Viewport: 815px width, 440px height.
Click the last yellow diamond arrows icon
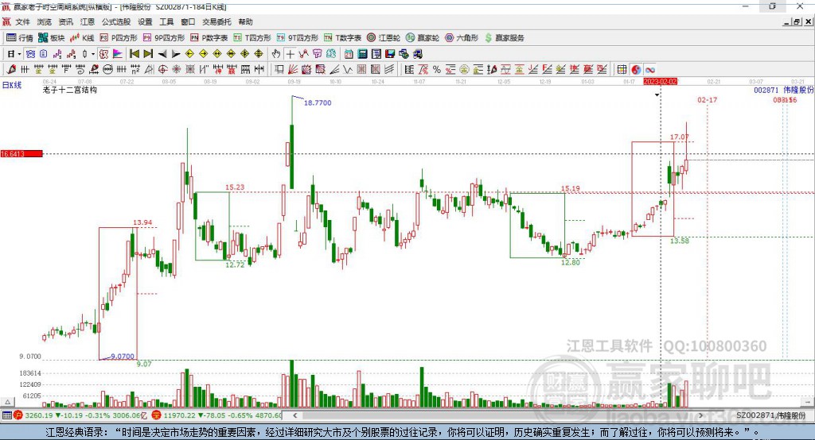[x=259, y=54]
